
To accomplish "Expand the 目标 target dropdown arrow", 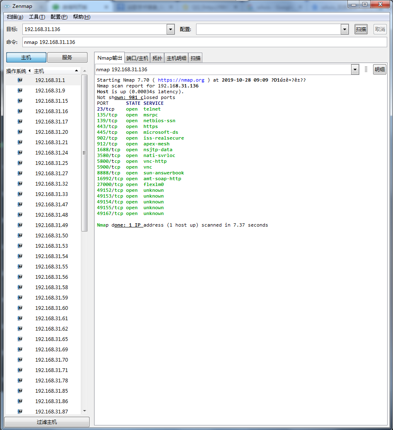I will (170, 29).
